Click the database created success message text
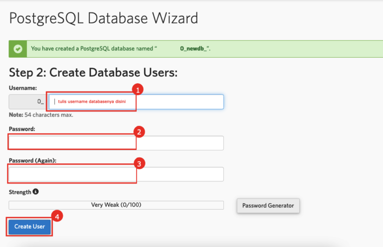 (121, 48)
